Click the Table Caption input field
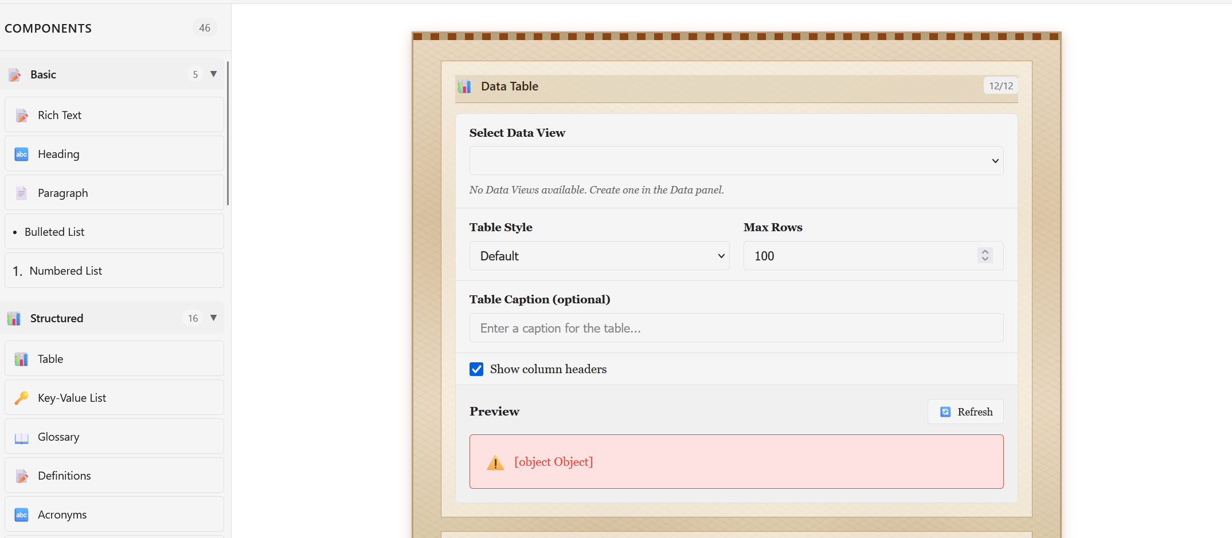Screen dimensions: 1232x538 pyautogui.click(x=736, y=328)
